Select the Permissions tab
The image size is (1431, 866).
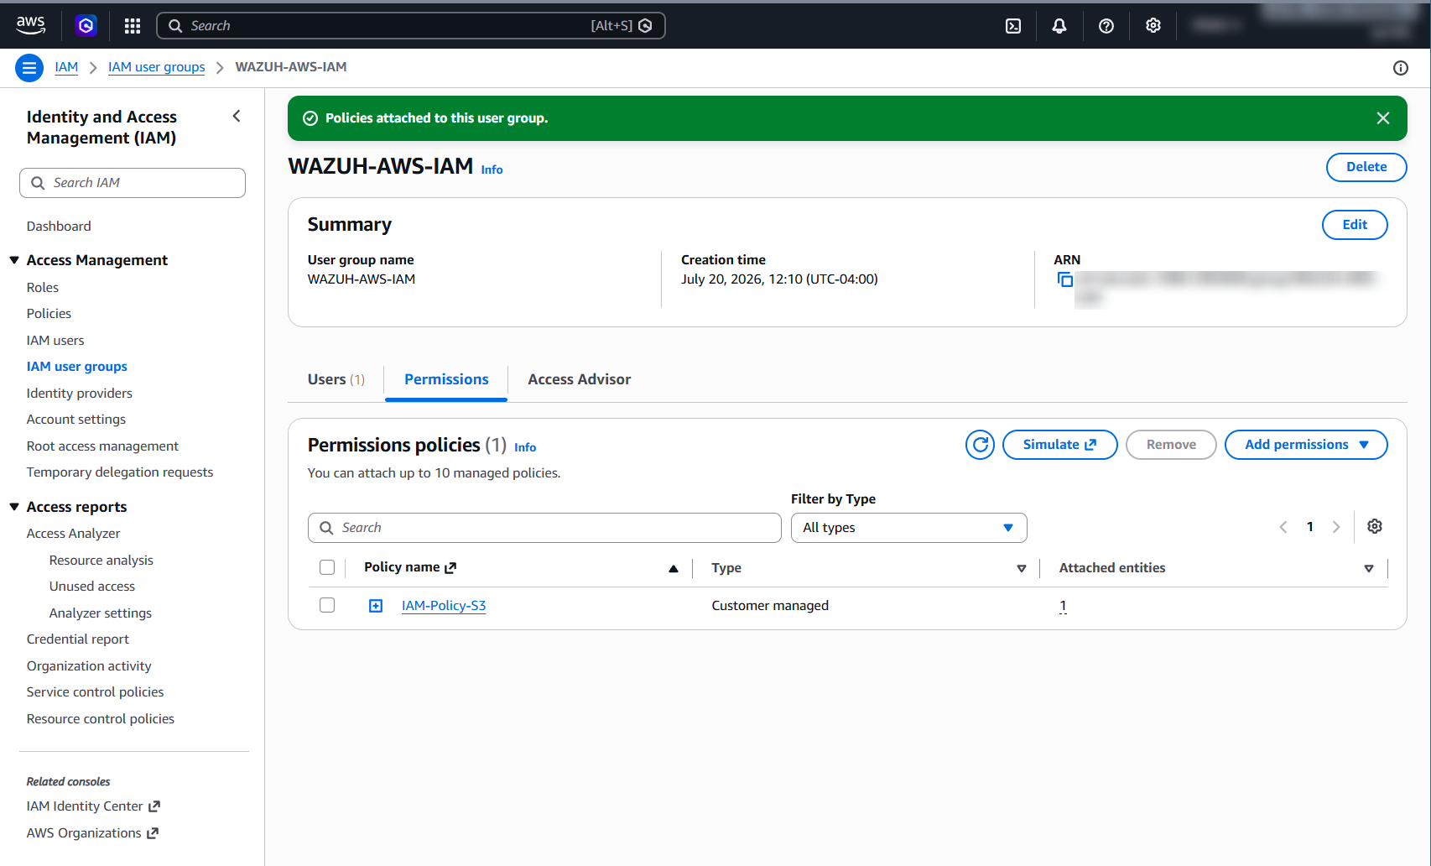click(446, 379)
